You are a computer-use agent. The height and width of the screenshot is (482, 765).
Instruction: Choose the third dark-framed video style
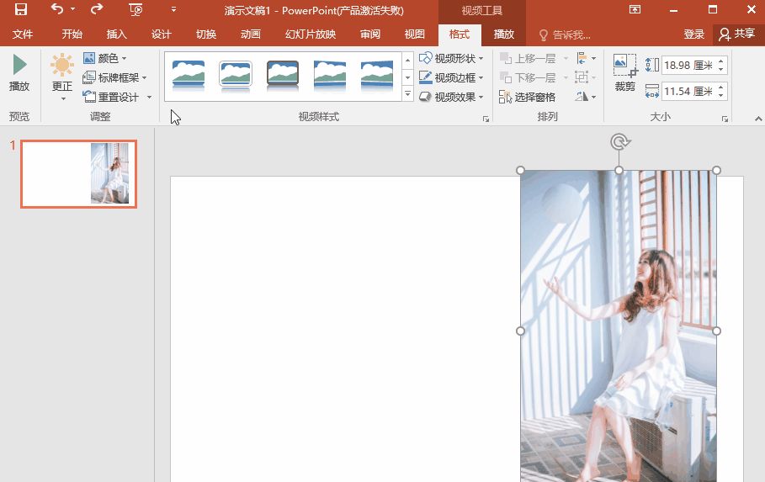(x=283, y=76)
